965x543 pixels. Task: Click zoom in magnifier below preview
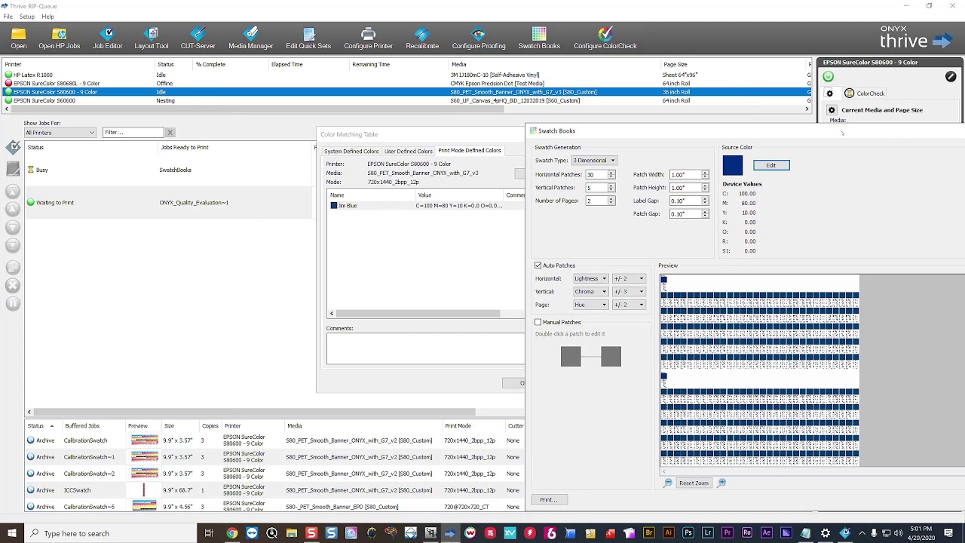pyautogui.click(x=721, y=483)
